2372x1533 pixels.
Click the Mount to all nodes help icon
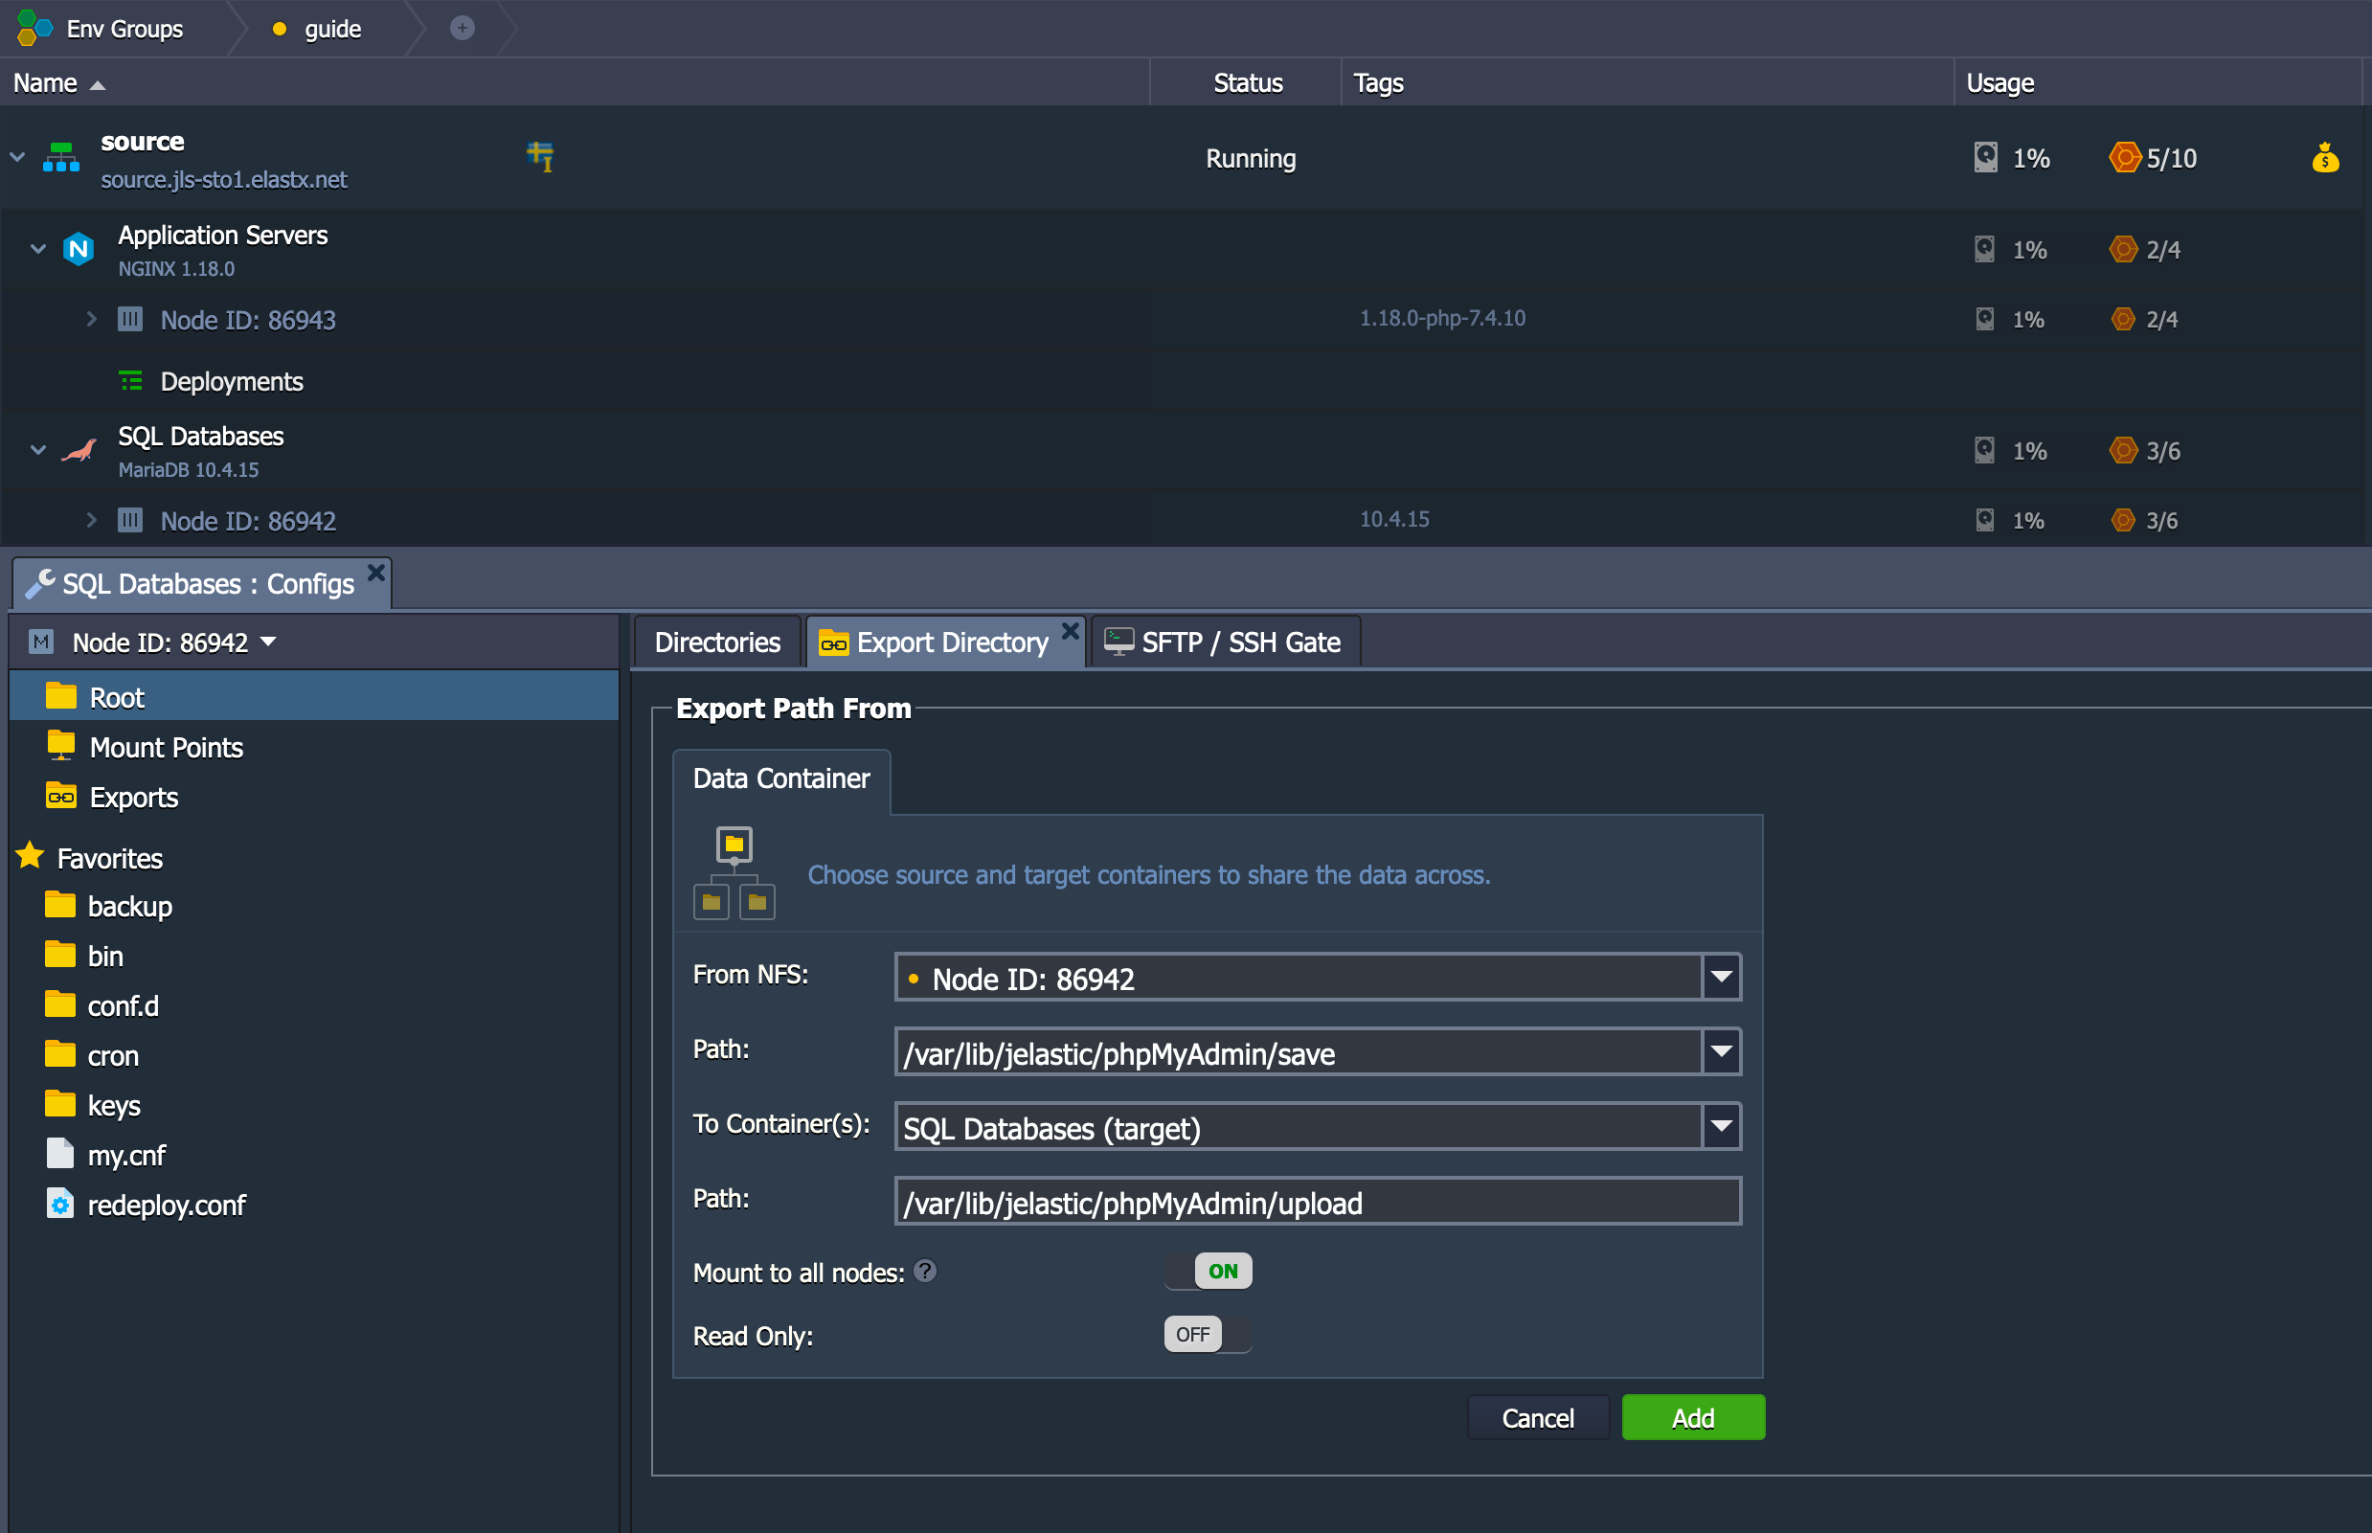click(x=925, y=1272)
